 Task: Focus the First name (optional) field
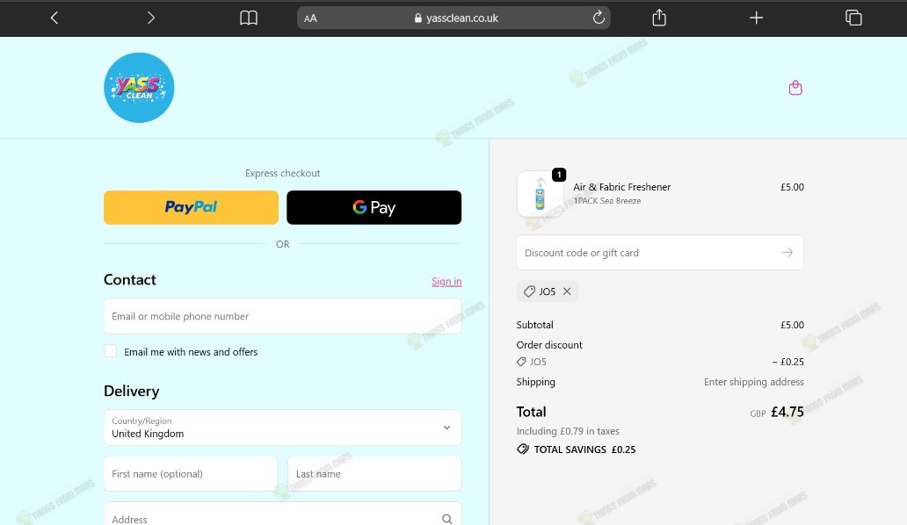pyautogui.click(x=191, y=473)
